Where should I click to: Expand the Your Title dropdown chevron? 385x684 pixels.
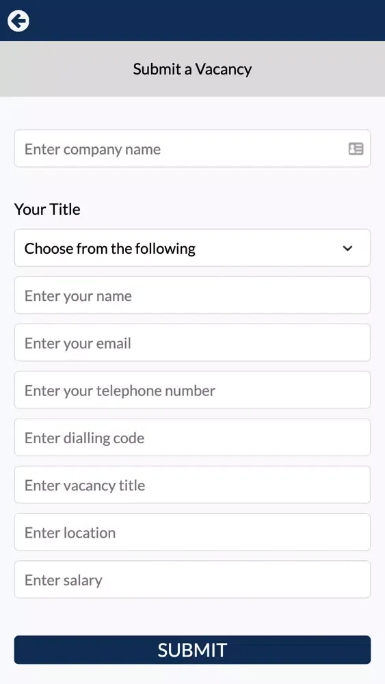(347, 248)
